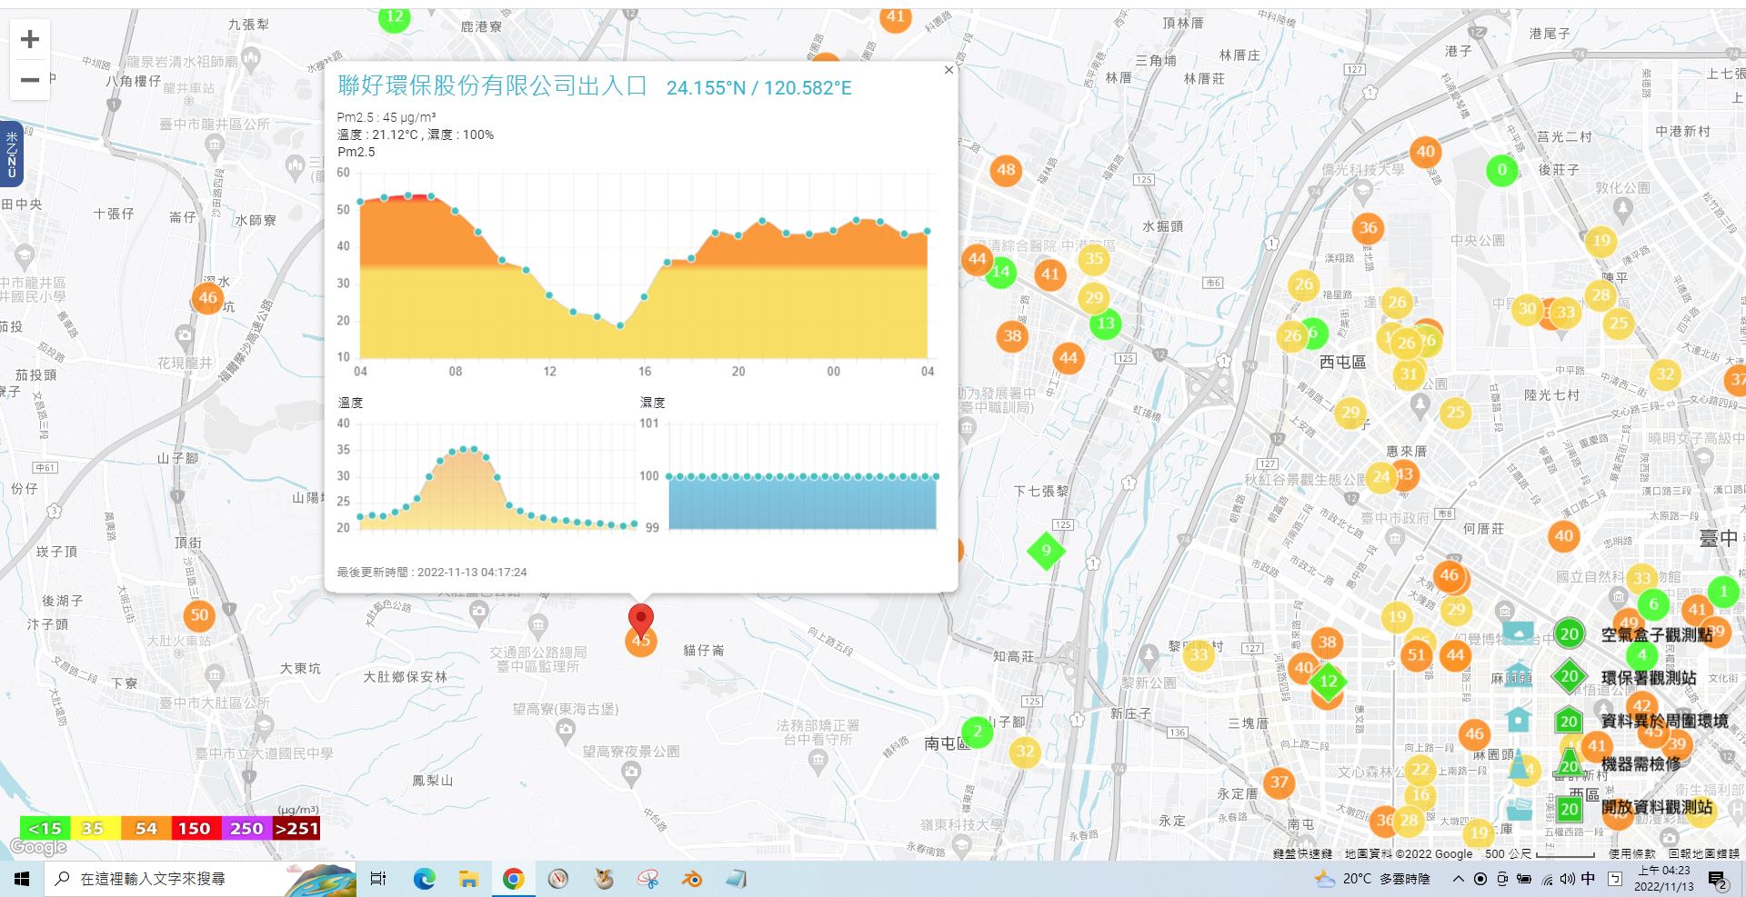Screen dimensions: 1746x897
Task: Click legend circle beside 空氣盒子觀測點
Action: pyautogui.click(x=1569, y=634)
